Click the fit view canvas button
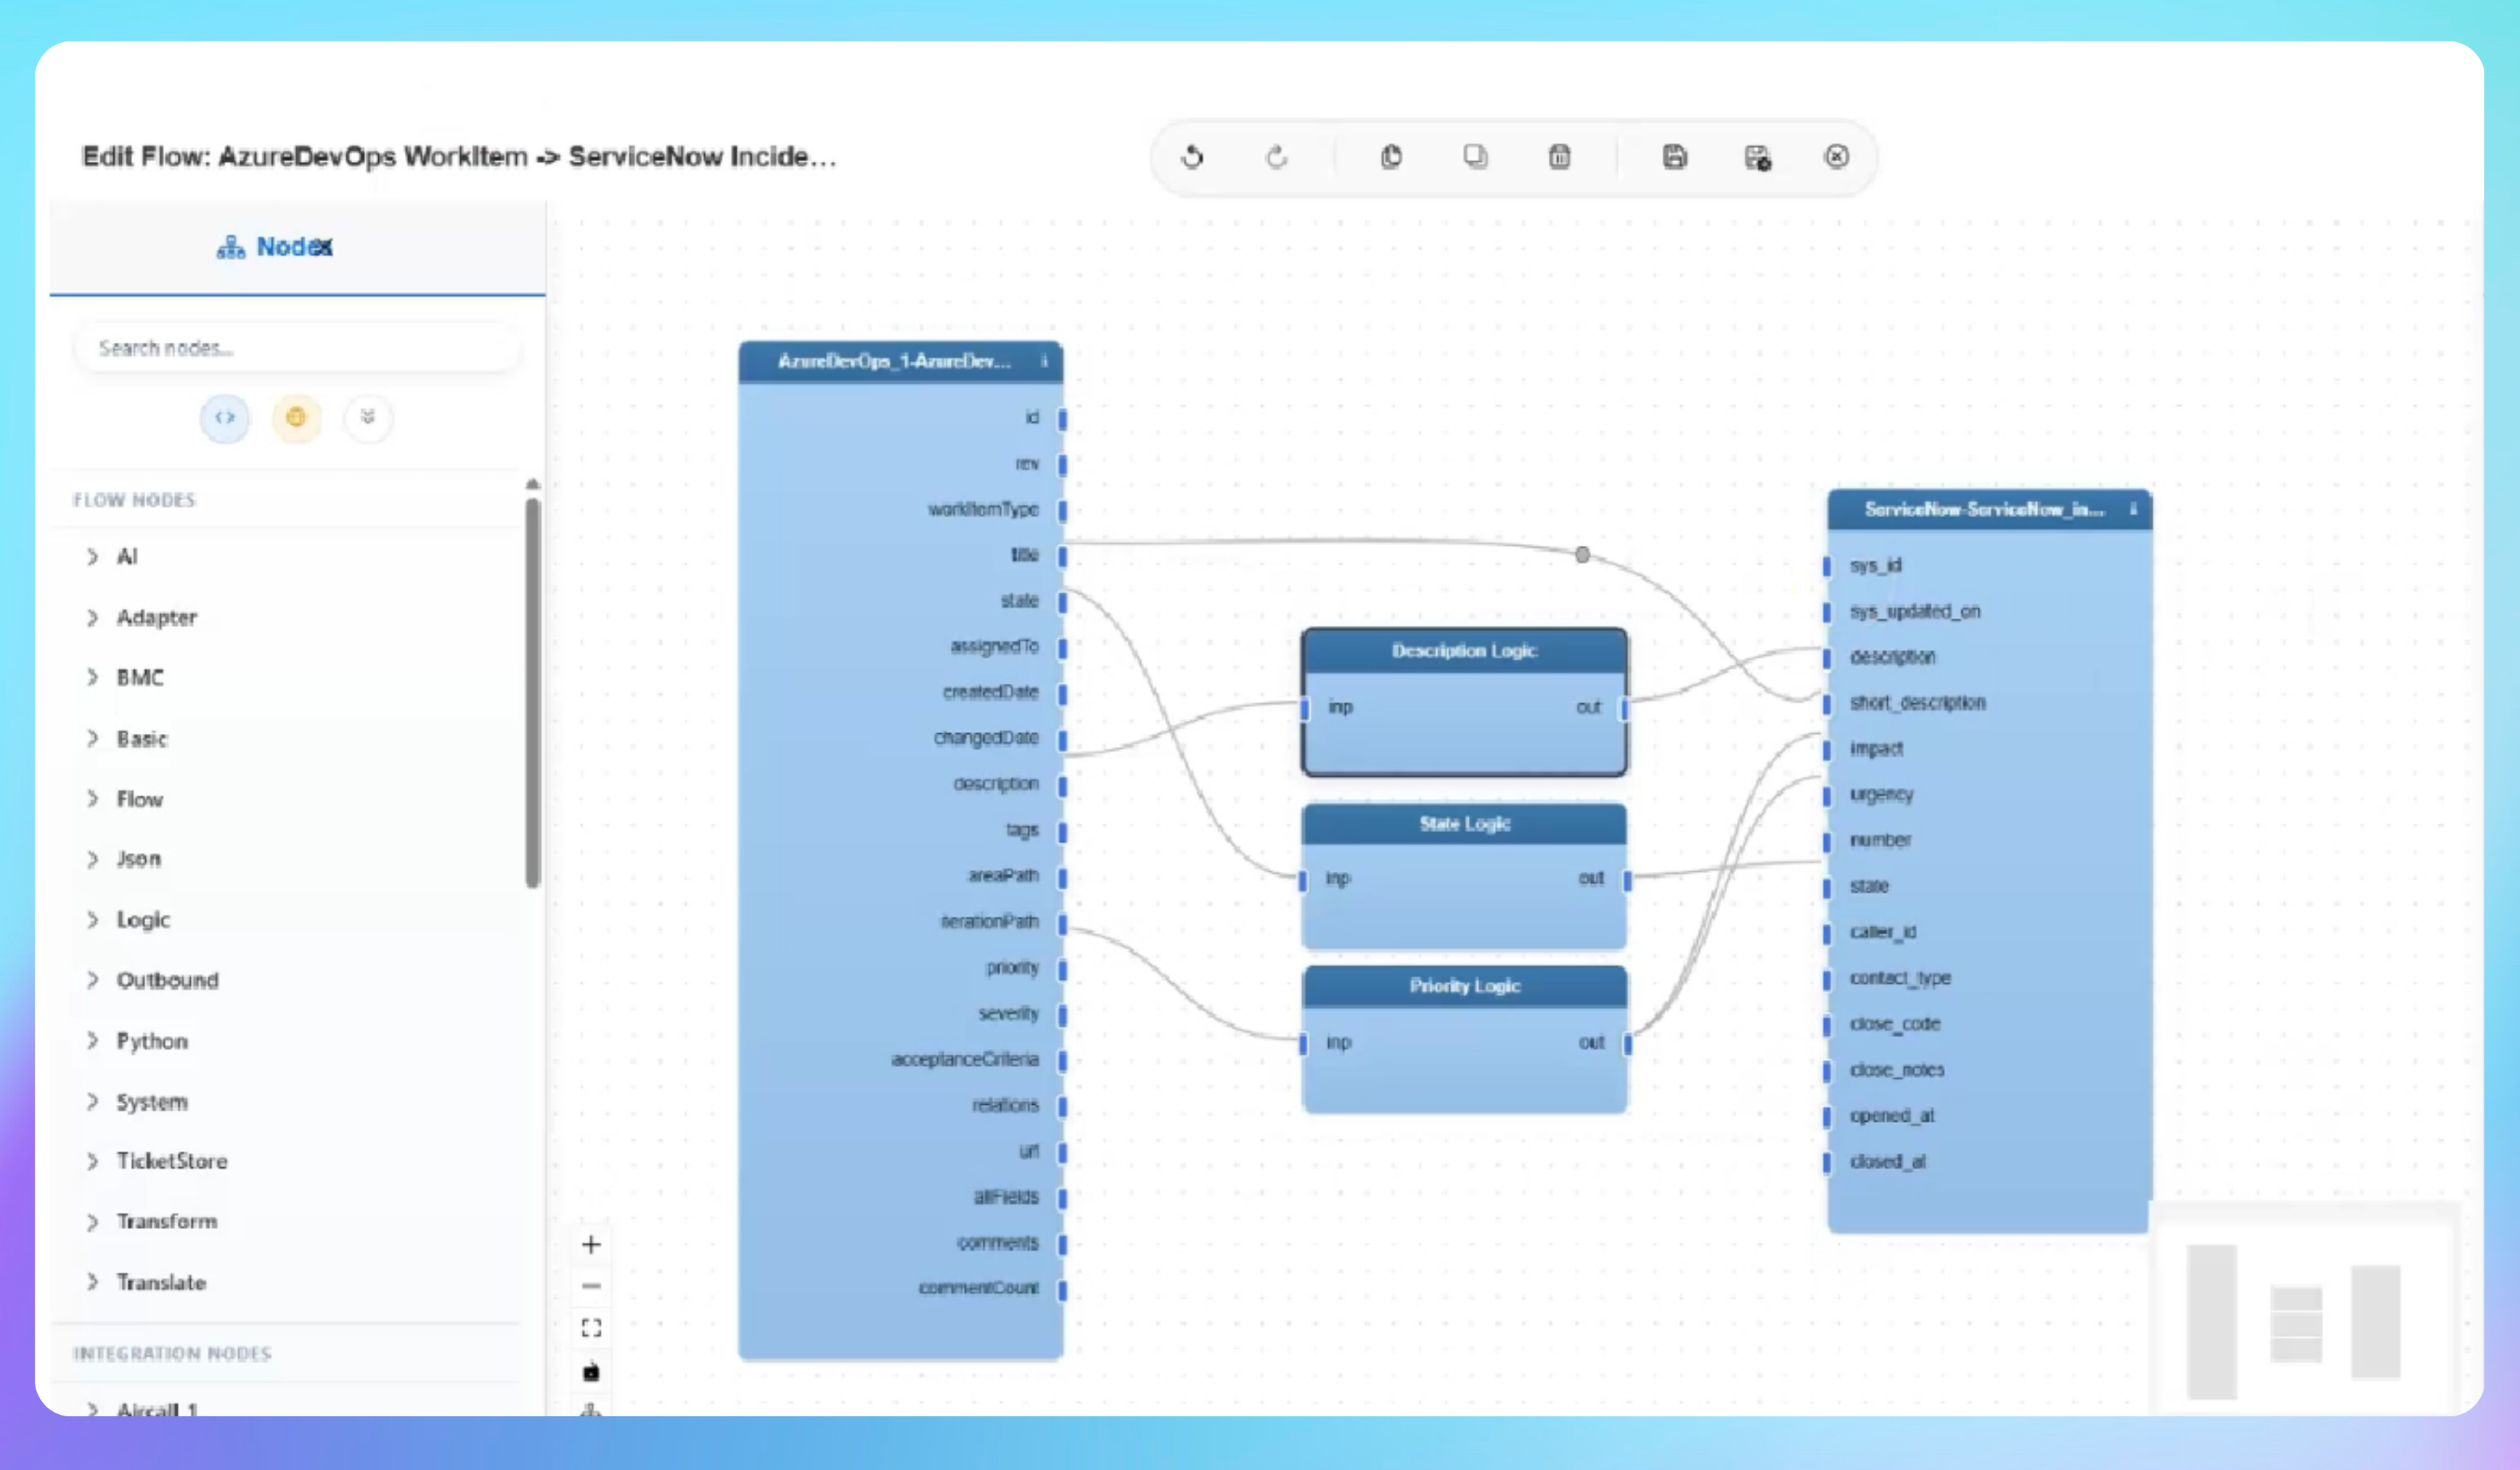 point(591,1328)
